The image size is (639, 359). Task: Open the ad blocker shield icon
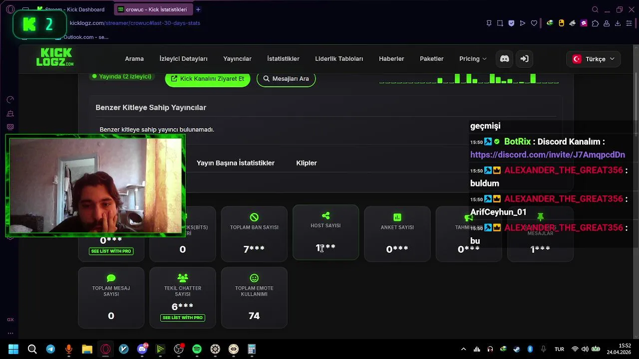[511, 23]
